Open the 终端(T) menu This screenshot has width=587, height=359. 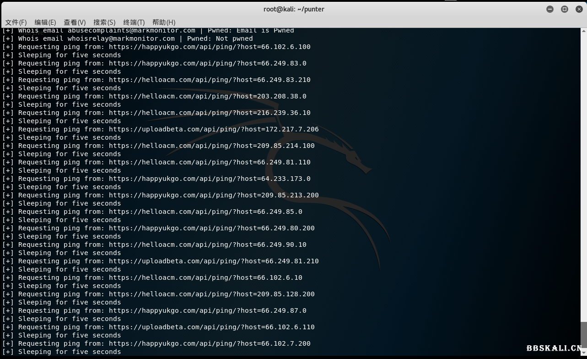point(134,22)
